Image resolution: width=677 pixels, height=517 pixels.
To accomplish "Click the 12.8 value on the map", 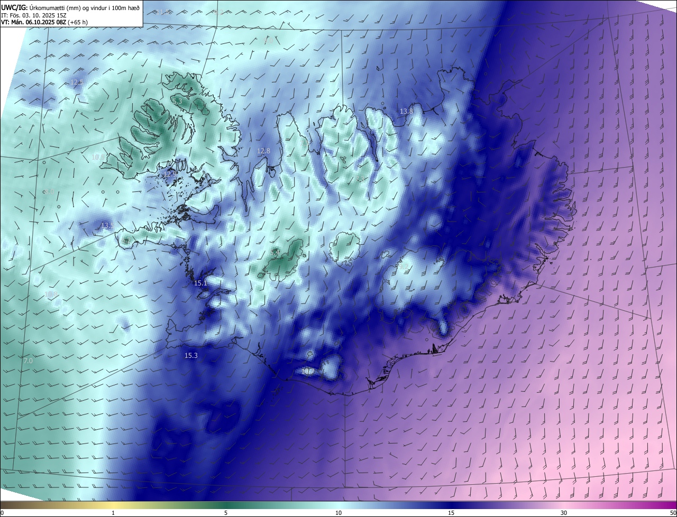I will click(263, 151).
